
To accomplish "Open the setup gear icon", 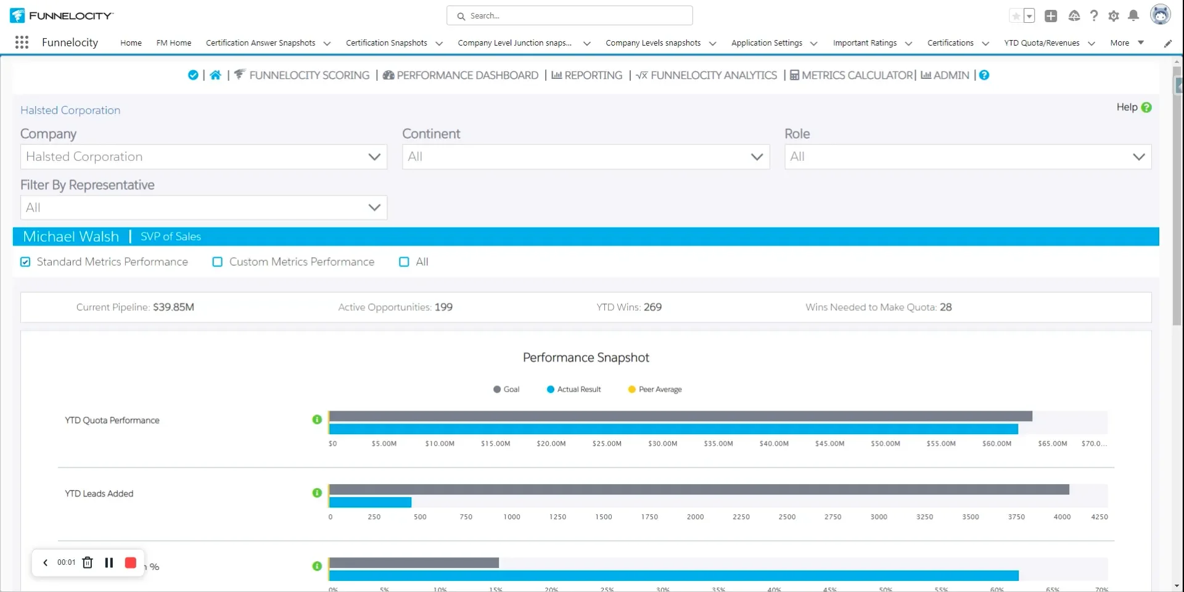I will click(x=1113, y=16).
